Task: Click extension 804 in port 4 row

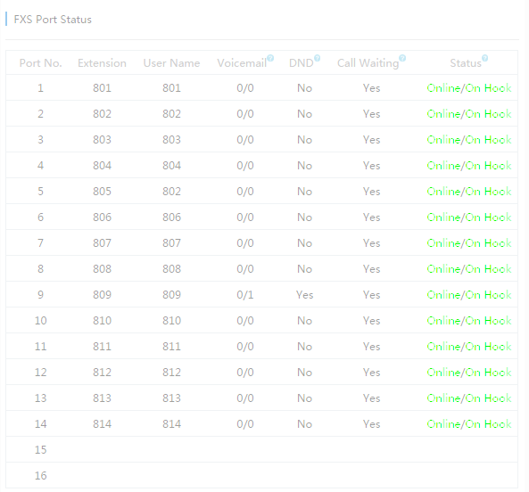Action: [x=102, y=166]
